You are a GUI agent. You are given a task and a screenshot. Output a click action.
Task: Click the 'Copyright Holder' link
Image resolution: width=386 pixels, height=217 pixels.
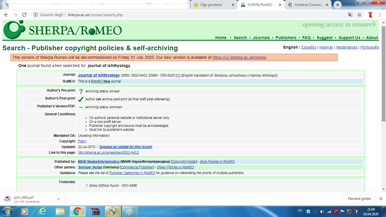coord(184,162)
